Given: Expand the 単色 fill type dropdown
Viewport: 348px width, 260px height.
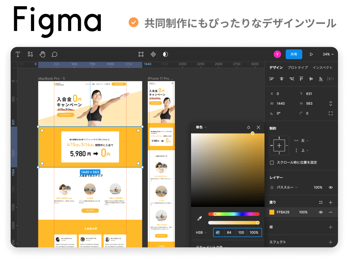Looking at the screenshot, I should 201,127.
